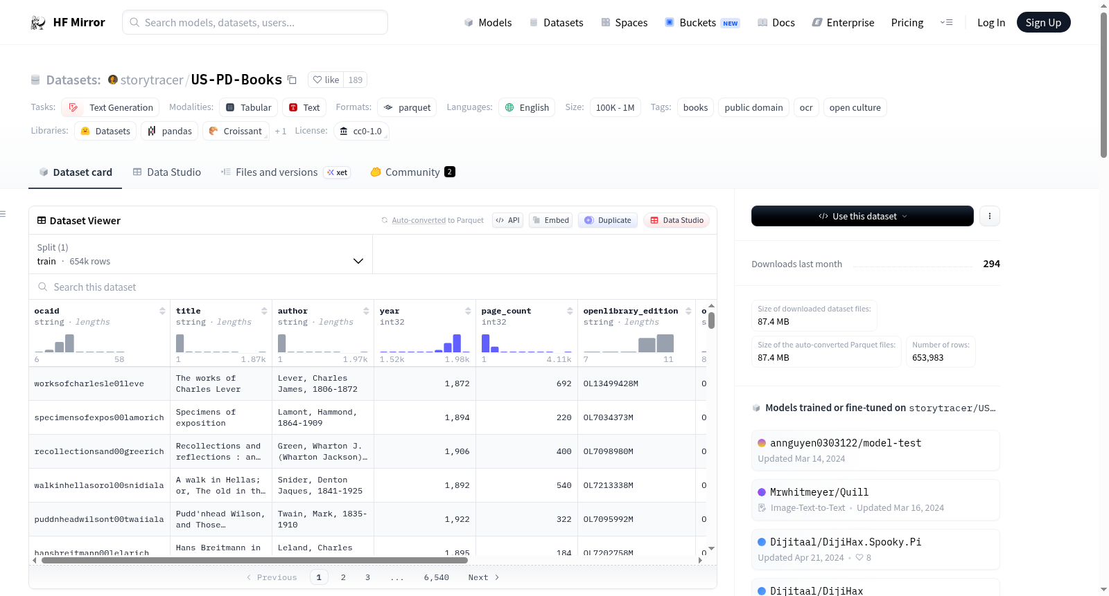Switch to Files and versions tab
The image size is (1109, 596).
(285, 172)
